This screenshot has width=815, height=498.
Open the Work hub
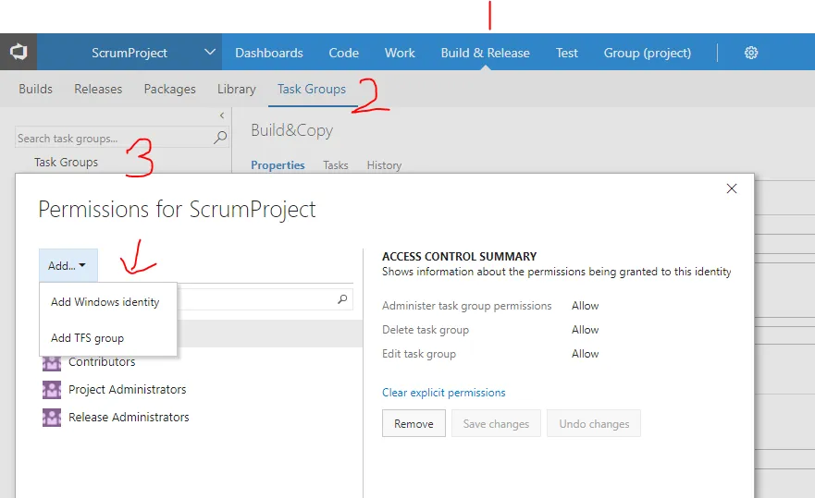click(x=400, y=53)
